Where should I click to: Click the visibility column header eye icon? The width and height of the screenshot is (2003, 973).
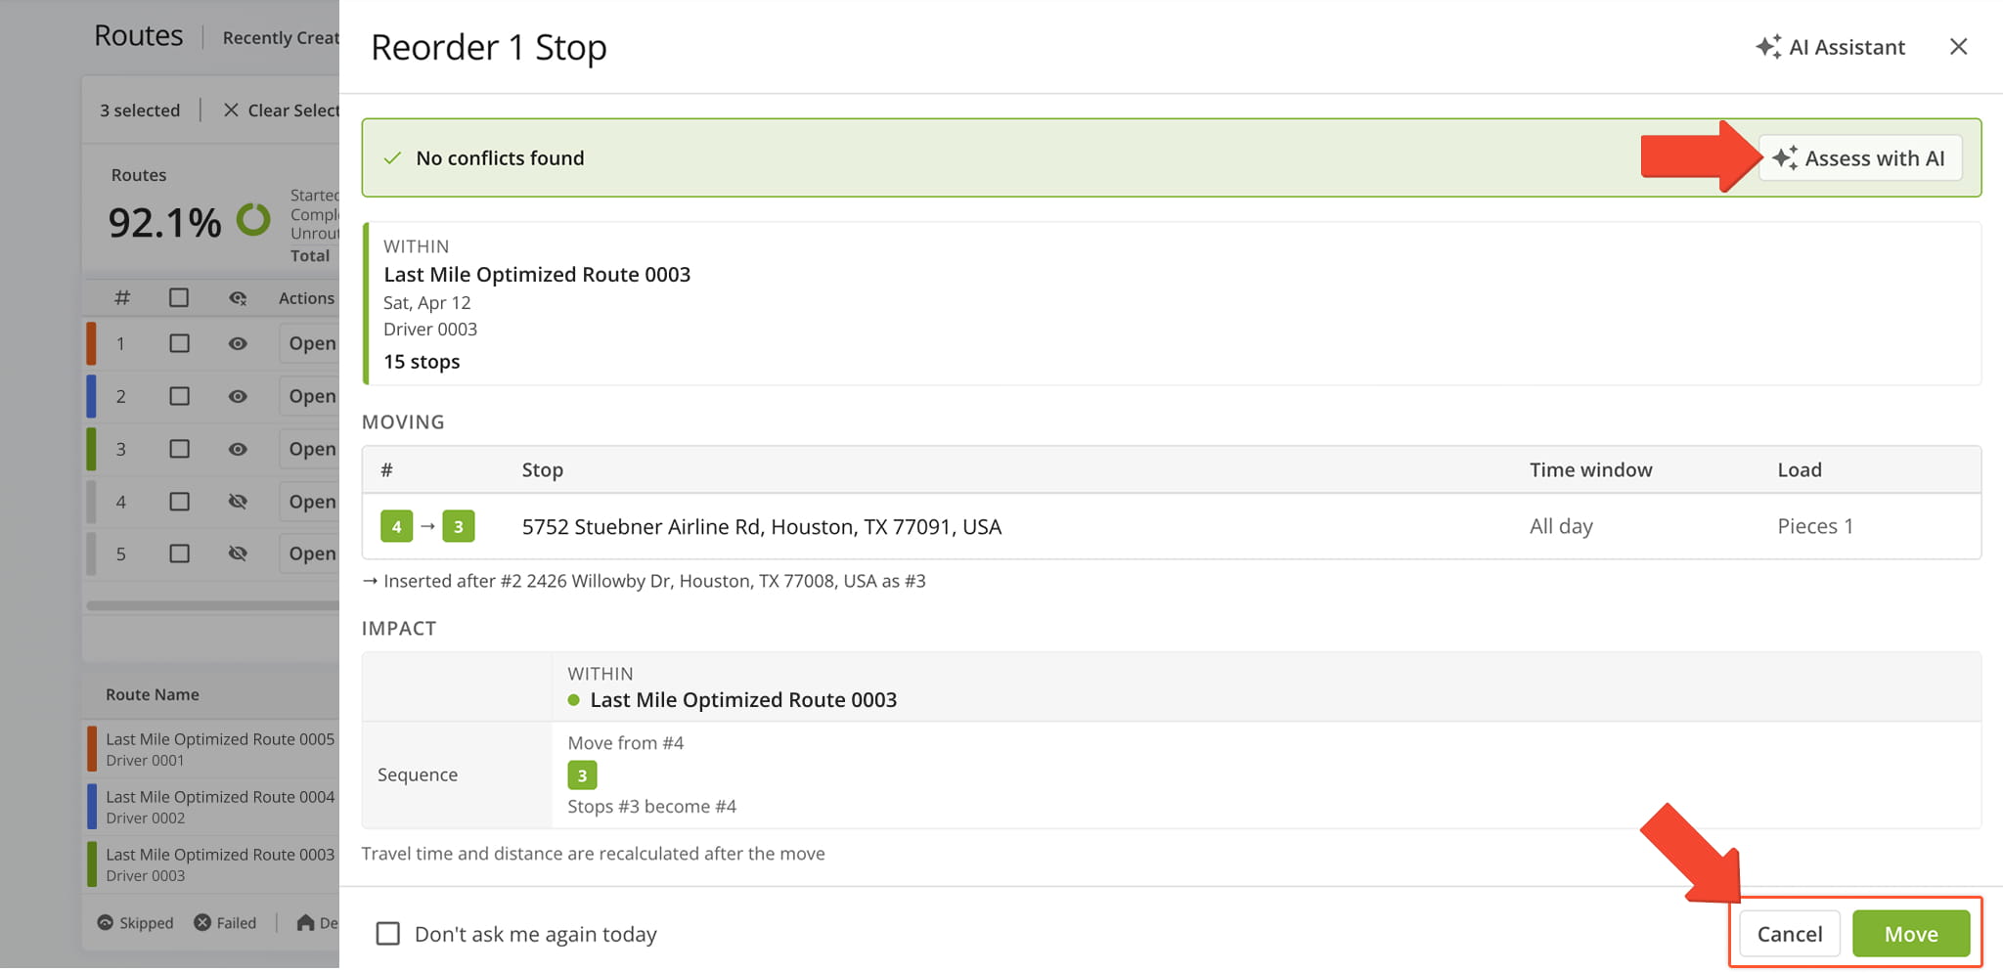pyautogui.click(x=238, y=298)
